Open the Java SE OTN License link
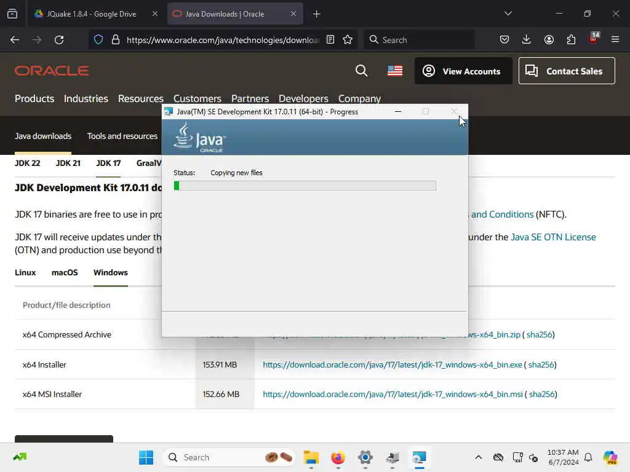The width and height of the screenshot is (630, 472). [553, 237]
